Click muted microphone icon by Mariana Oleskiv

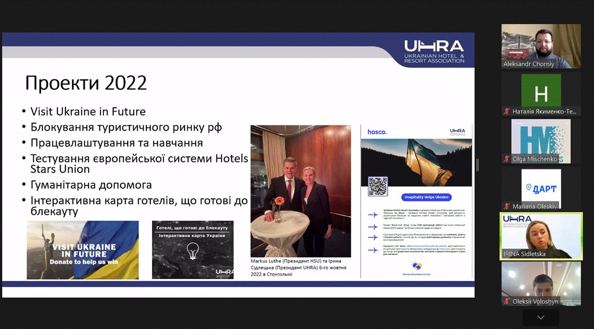pos(507,206)
